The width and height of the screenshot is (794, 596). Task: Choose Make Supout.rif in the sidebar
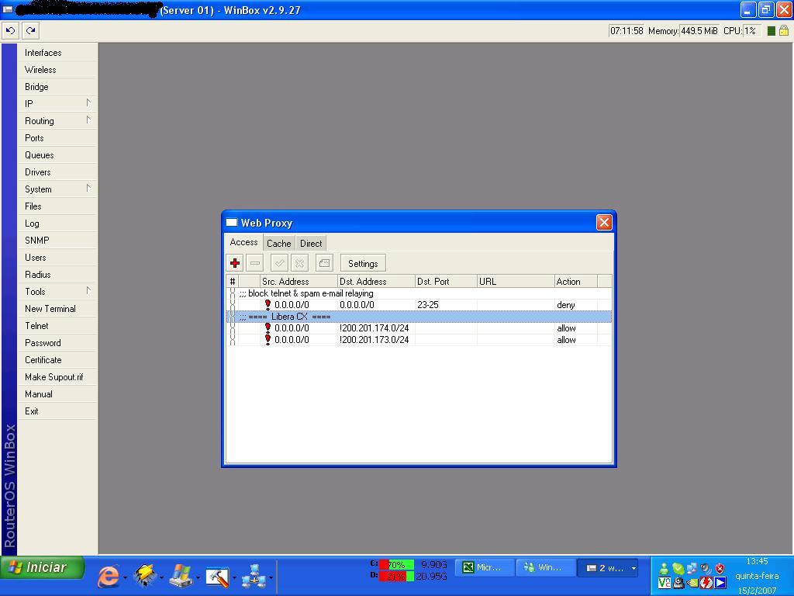[x=57, y=377]
